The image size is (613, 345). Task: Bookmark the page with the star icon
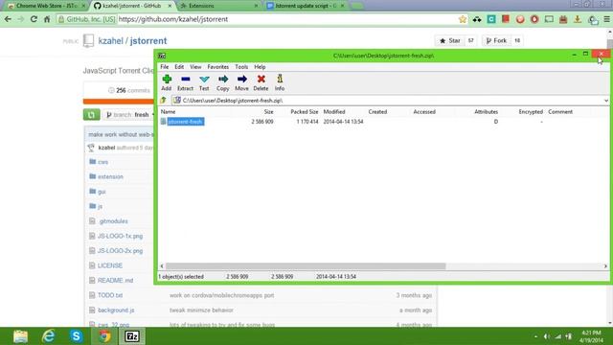coord(463,19)
